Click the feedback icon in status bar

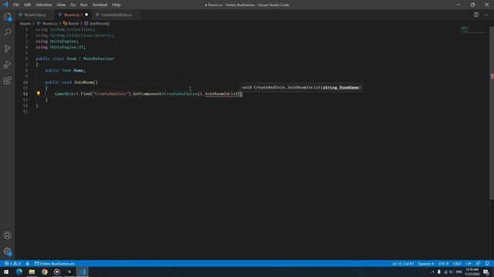[479, 263]
